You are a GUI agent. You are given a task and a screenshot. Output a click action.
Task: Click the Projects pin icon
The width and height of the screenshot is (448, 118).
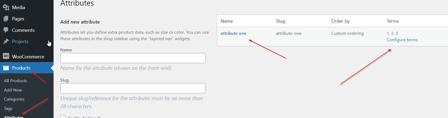(x=6, y=41)
